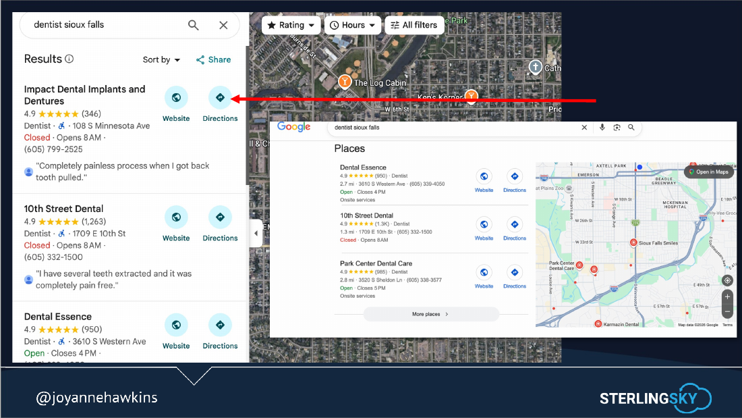
Task: Click the my-location button on mini map
Action: tap(727, 280)
